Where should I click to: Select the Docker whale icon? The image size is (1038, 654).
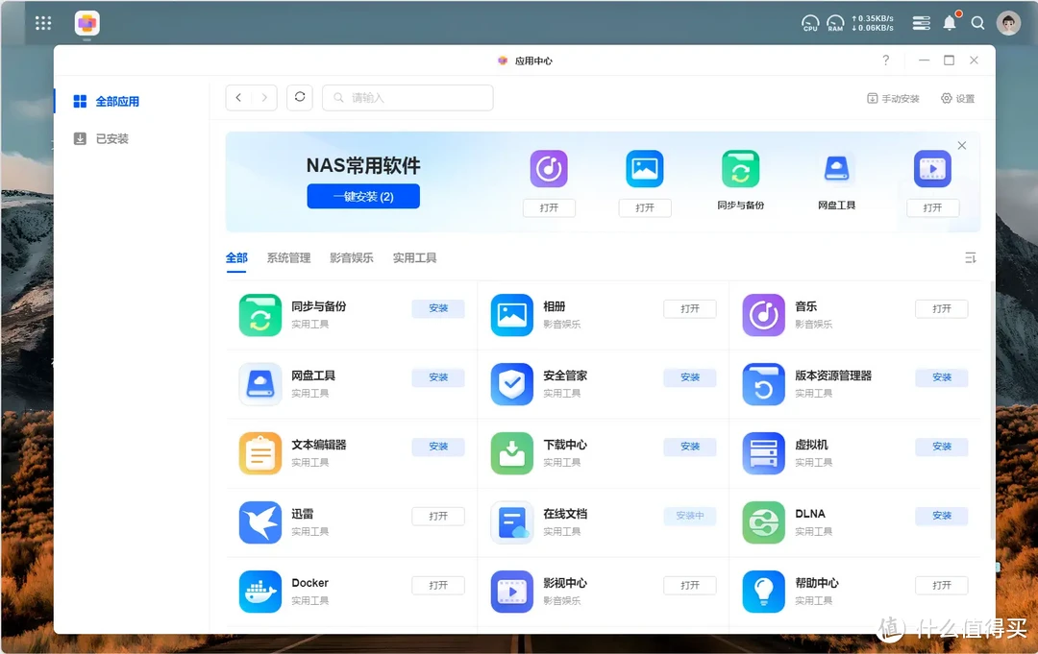point(259,592)
